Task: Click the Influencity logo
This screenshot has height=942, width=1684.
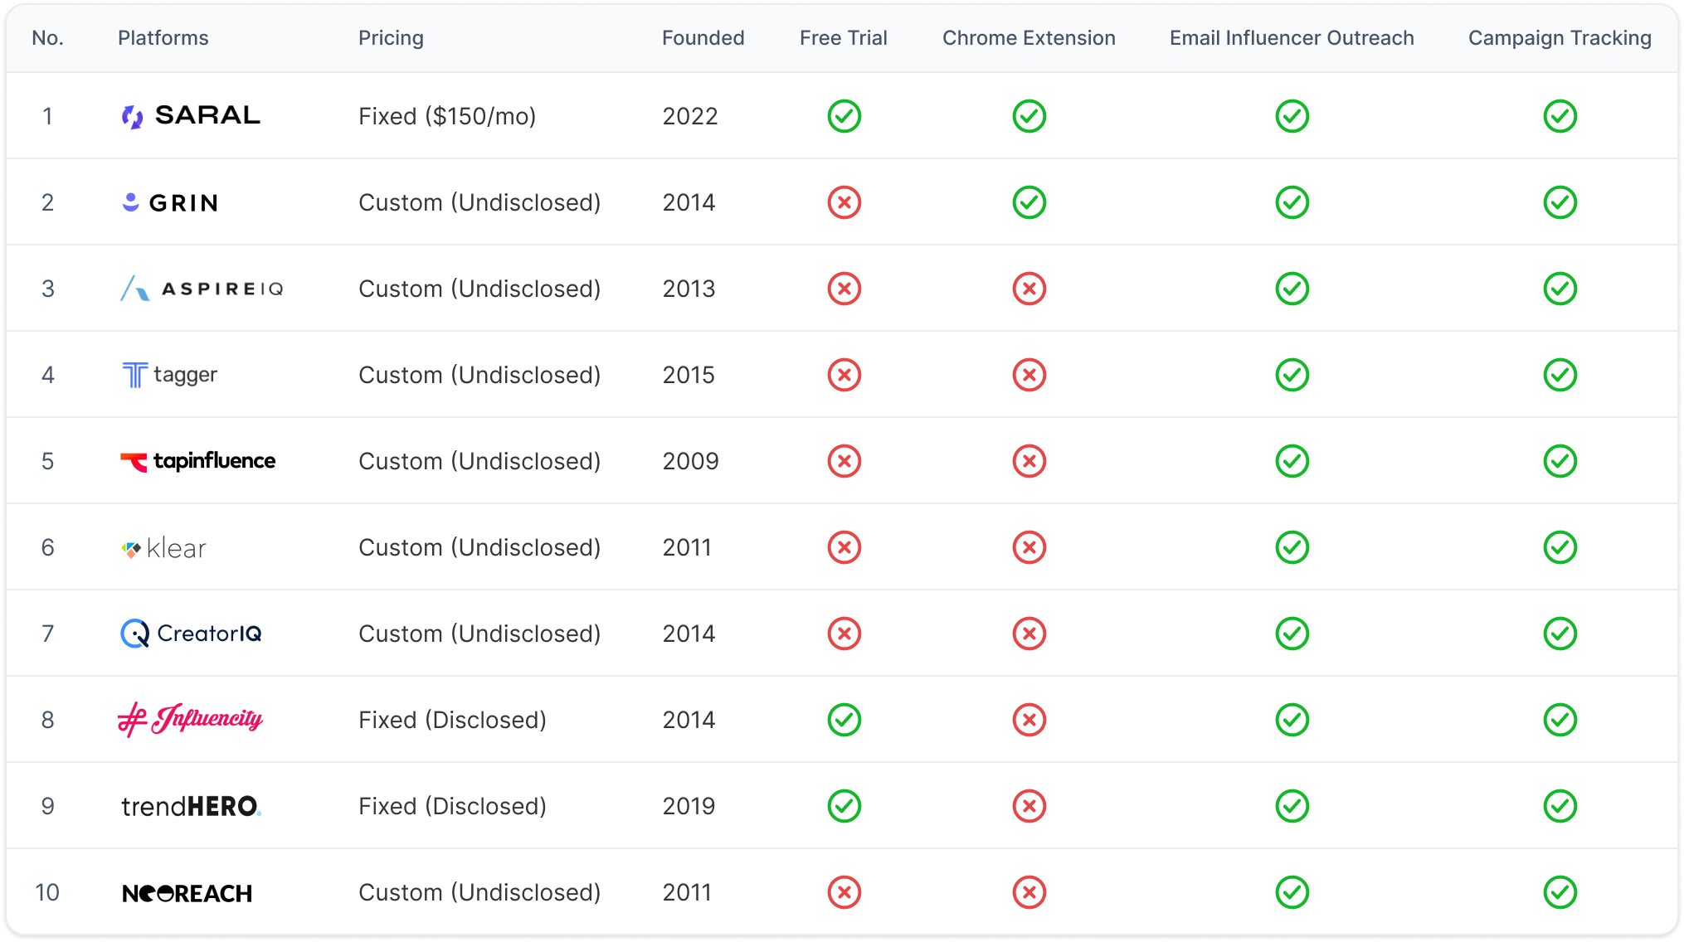Action: (191, 719)
